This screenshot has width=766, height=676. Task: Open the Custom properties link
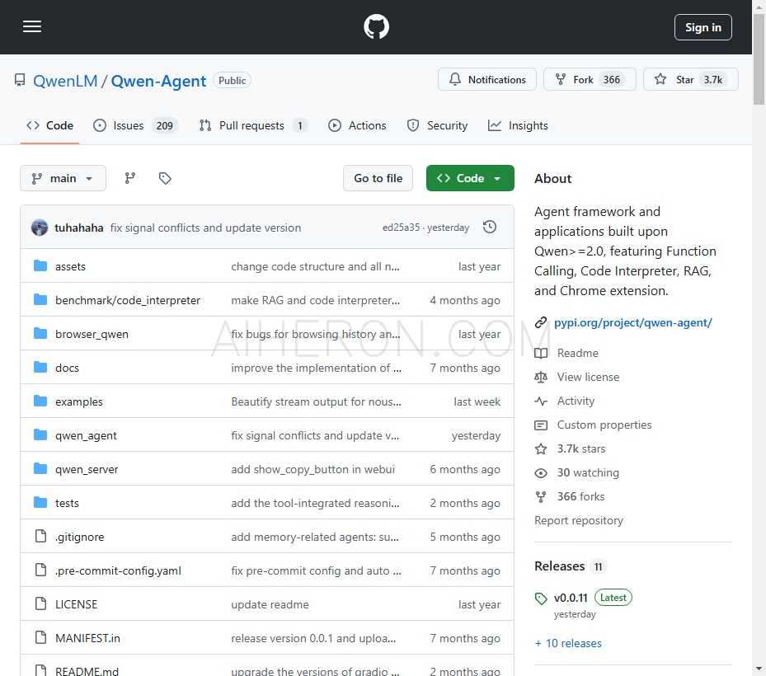(x=604, y=425)
